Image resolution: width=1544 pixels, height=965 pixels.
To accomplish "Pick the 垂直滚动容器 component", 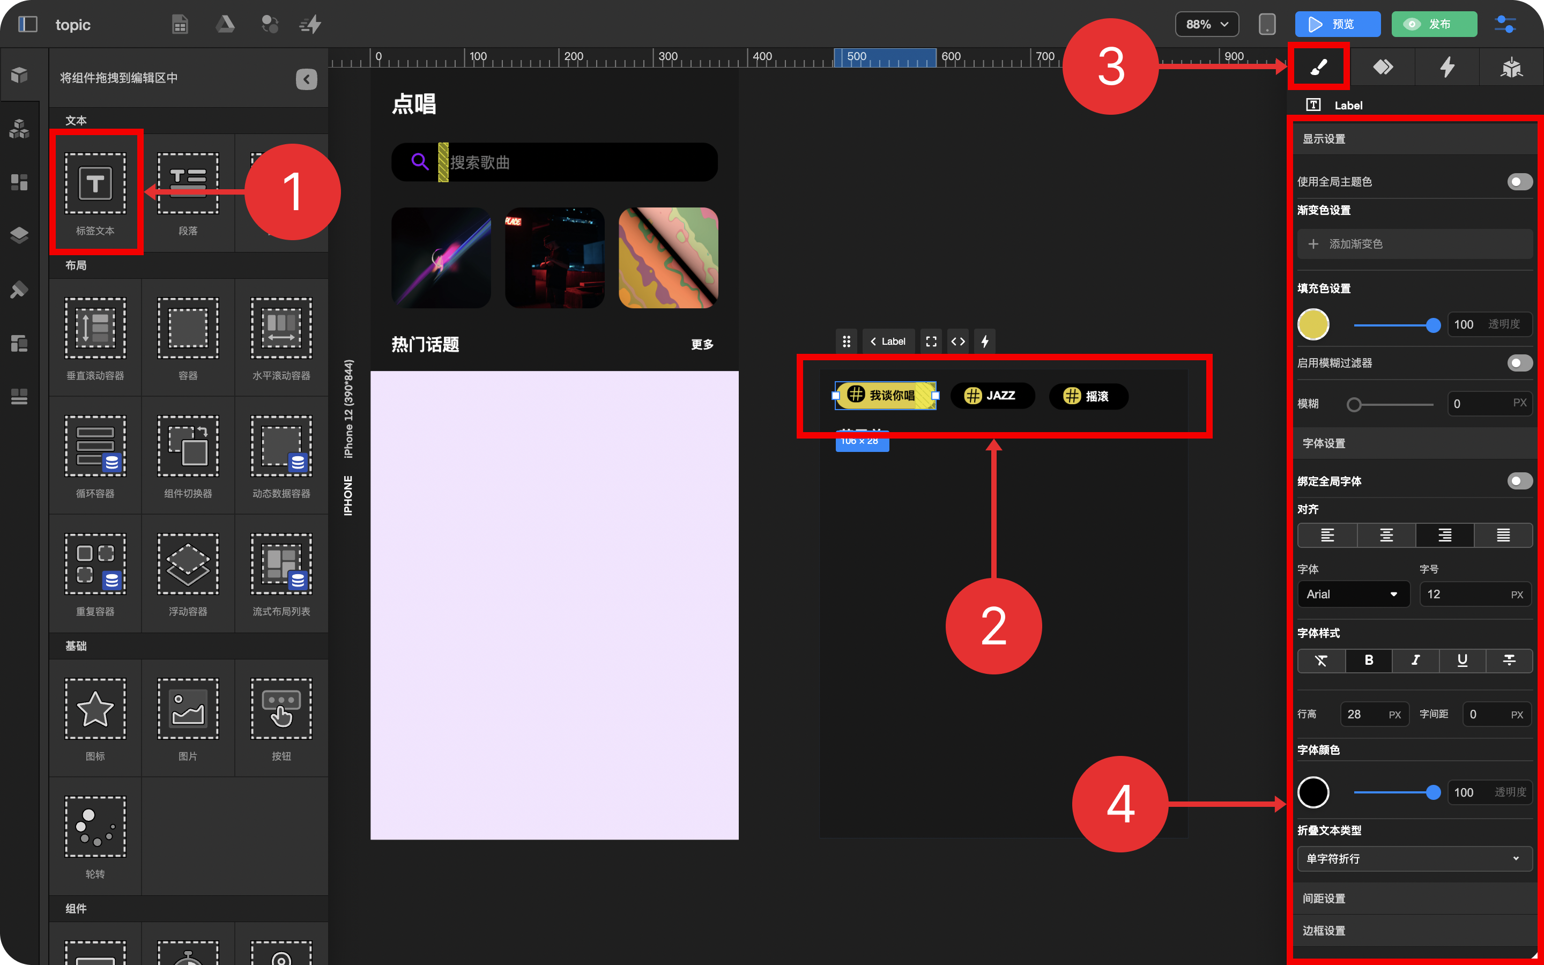I will point(95,338).
